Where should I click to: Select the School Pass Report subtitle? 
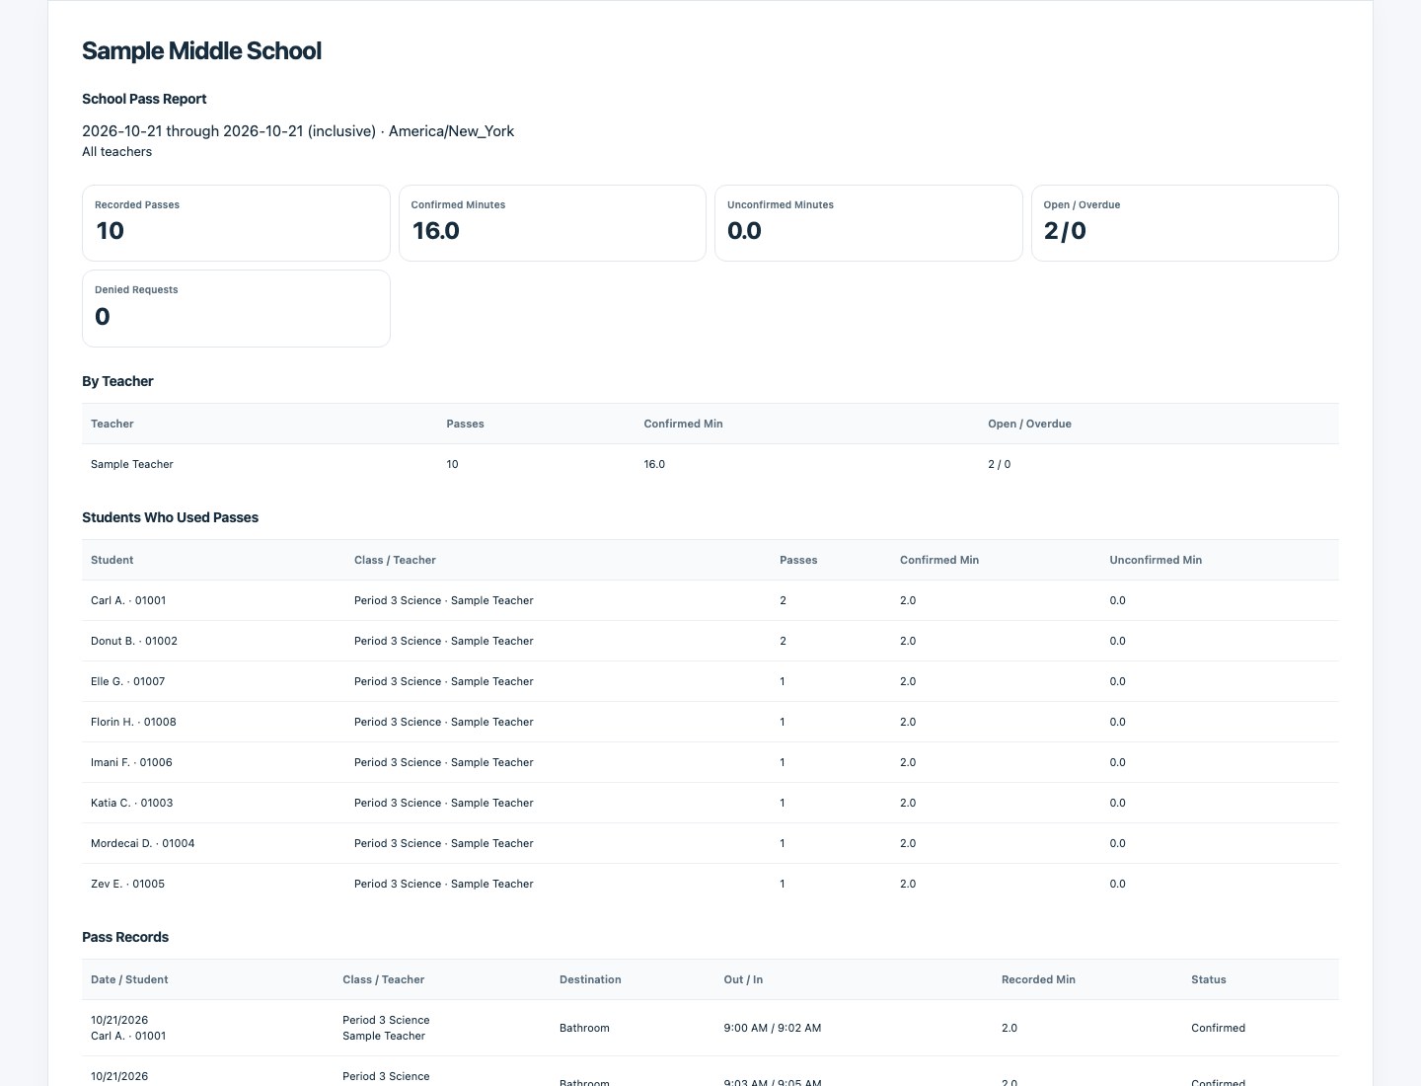pos(144,99)
